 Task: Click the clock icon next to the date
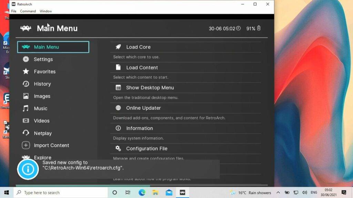coord(239,28)
